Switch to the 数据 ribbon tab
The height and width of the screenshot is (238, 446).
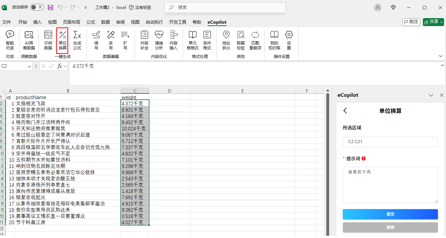click(106, 22)
